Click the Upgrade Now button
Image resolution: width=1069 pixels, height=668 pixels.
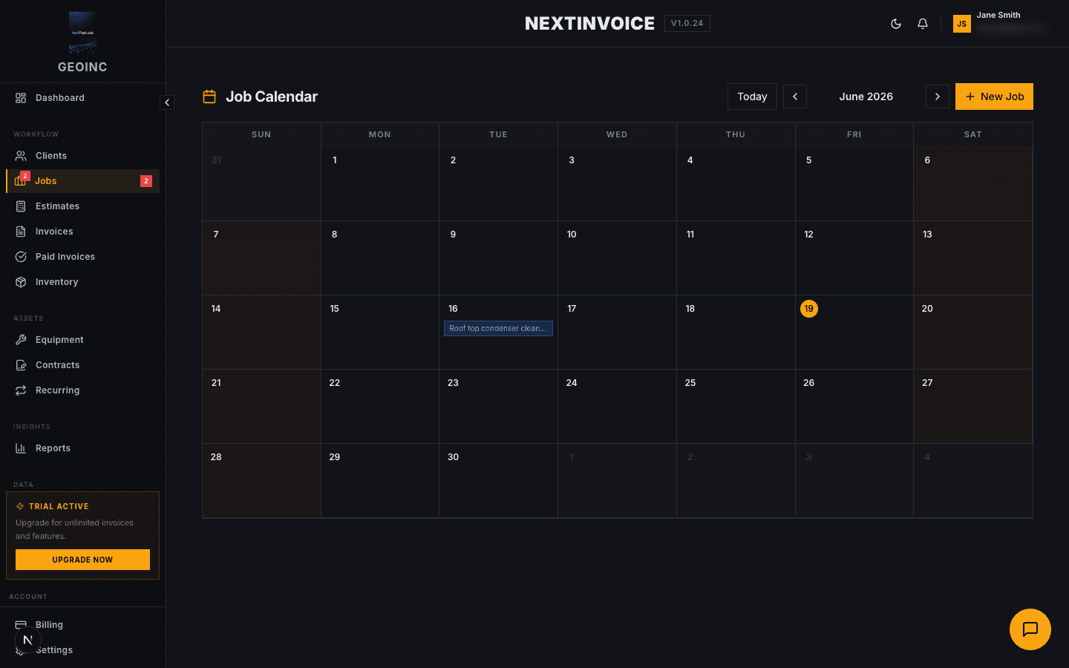coord(82,560)
